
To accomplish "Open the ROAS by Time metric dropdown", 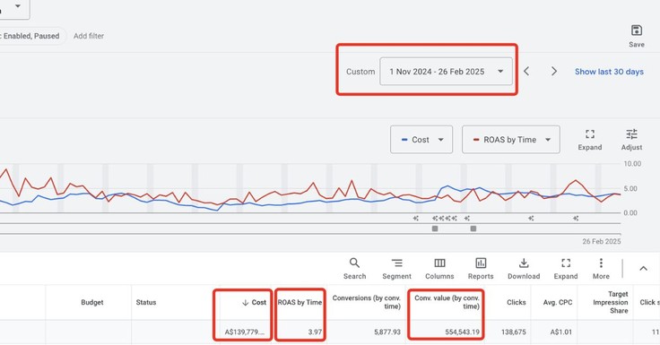I will click(511, 140).
